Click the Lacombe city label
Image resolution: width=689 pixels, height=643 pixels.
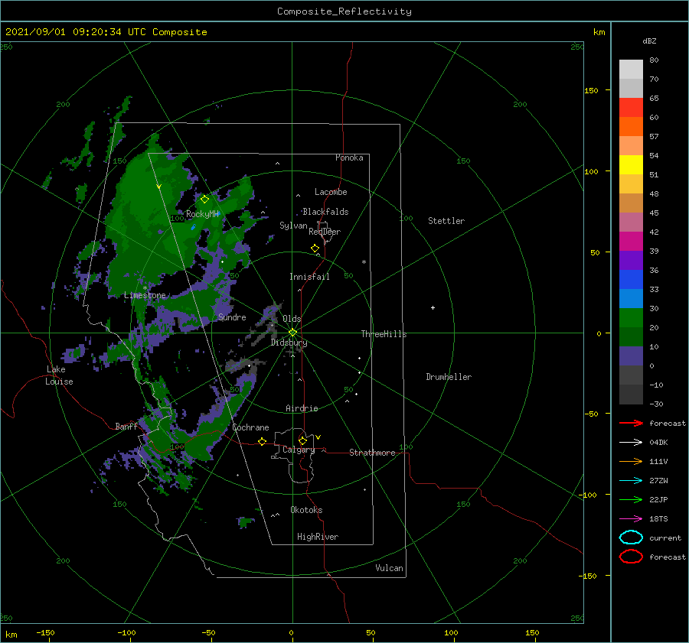pyautogui.click(x=331, y=192)
